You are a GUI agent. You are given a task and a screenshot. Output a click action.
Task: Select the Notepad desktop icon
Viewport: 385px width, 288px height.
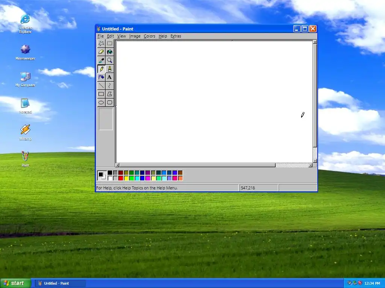click(x=25, y=106)
